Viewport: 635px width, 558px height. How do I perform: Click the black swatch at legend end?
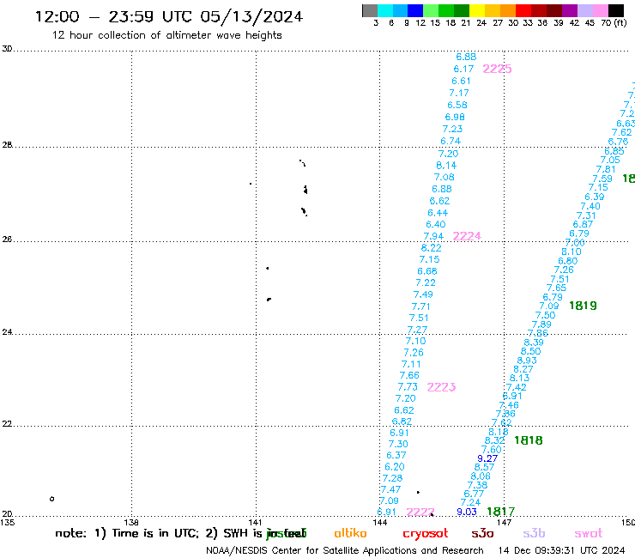point(616,10)
